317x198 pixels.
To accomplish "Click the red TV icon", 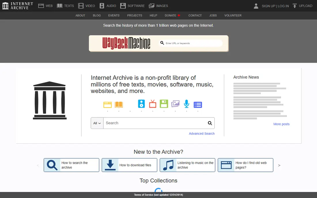I will coord(153,104).
